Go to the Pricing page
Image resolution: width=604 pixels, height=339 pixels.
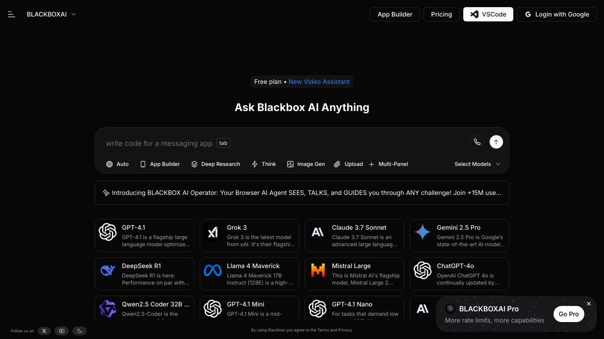click(x=441, y=14)
